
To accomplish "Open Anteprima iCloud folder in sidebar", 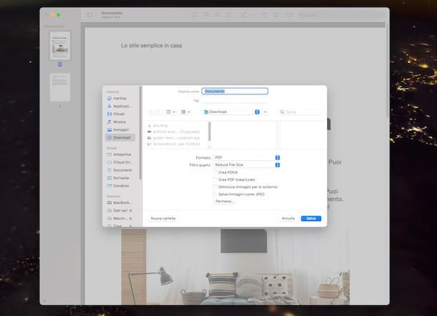I will tap(120, 154).
